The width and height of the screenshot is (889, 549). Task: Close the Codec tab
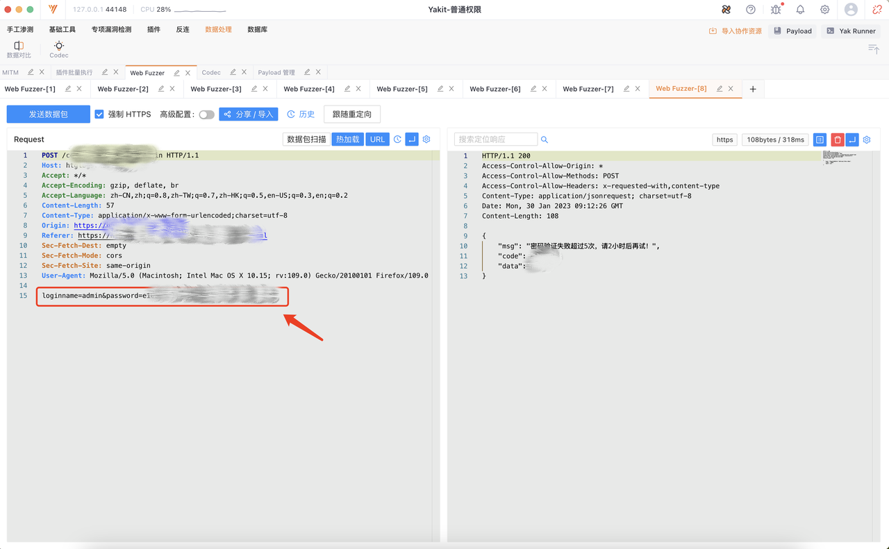[244, 72]
